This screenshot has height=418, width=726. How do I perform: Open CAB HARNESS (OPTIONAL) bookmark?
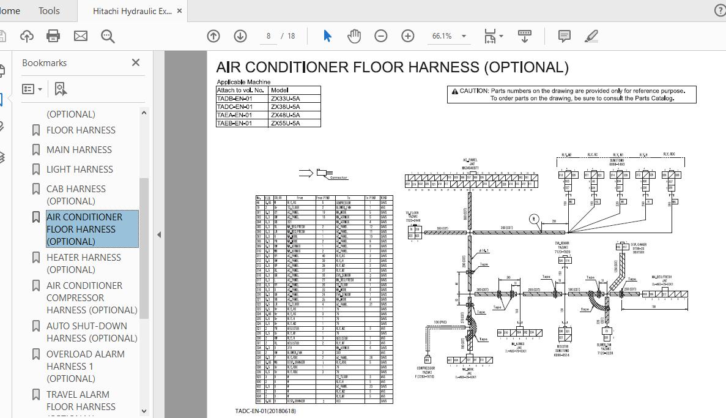coord(76,195)
